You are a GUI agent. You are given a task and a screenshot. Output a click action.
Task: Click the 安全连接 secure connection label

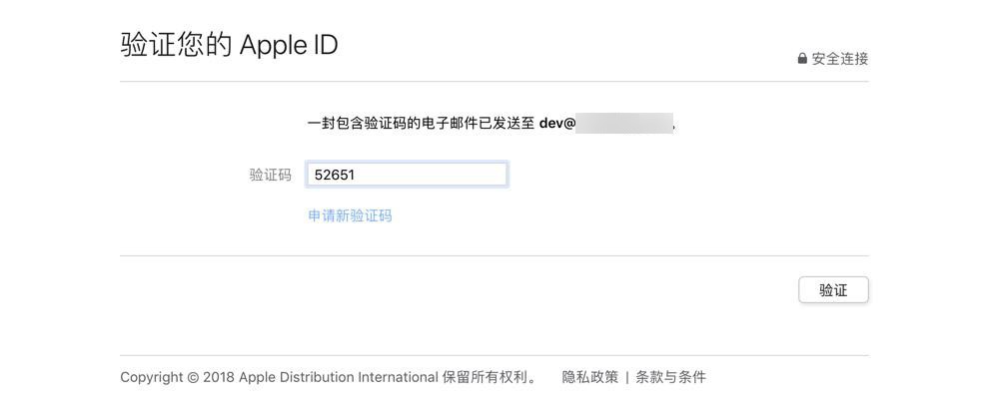click(840, 59)
